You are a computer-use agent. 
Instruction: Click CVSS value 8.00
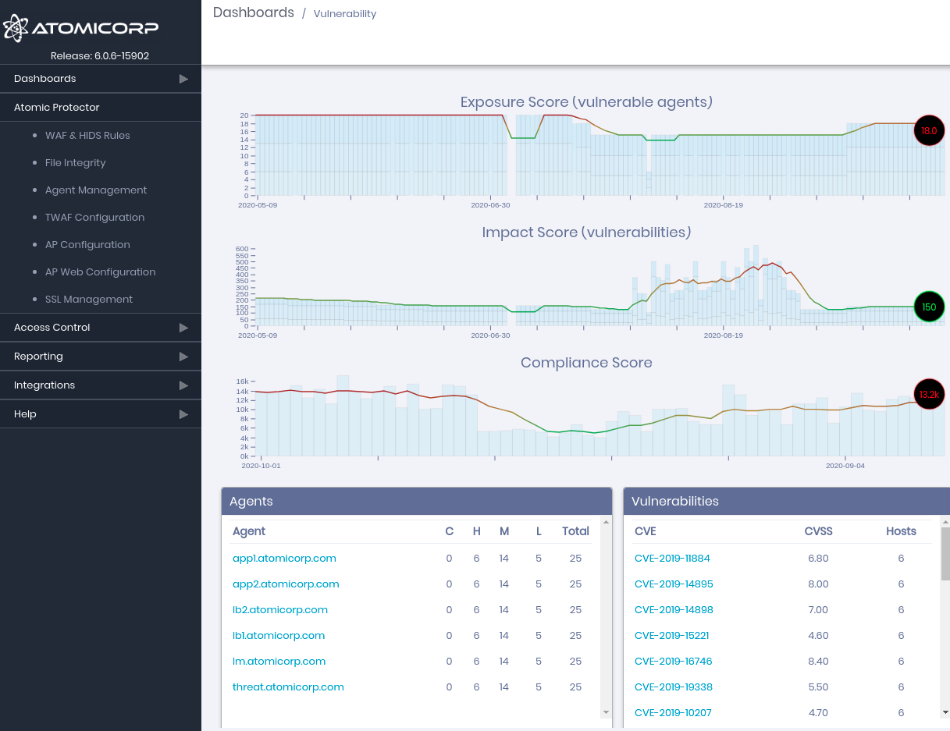[x=818, y=584]
